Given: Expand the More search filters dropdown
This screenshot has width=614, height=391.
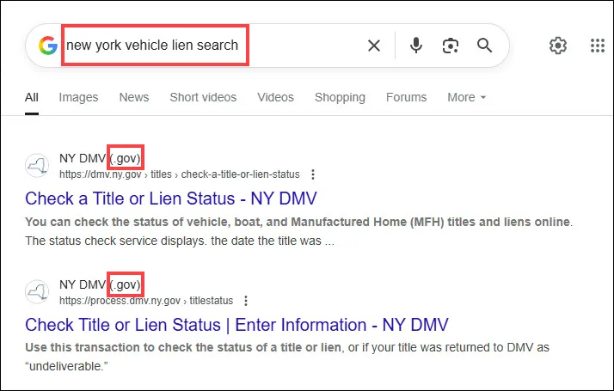Looking at the screenshot, I should 466,97.
